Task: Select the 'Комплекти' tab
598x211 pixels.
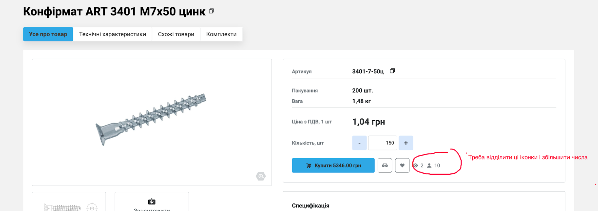Action: (x=221, y=34)
